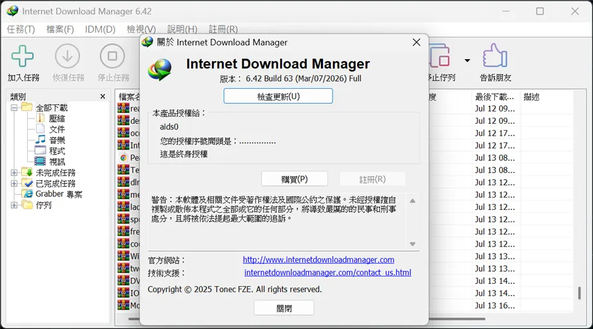Close the categories (類別) panel

[102, 97]
